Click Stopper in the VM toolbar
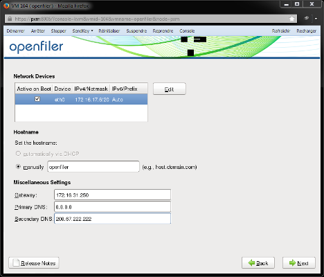This screenshot has width=324, height=277. coord(59,31)
